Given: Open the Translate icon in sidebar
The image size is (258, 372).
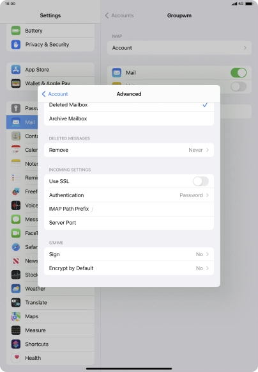Looking at the screenshot, I should (15, 302).
